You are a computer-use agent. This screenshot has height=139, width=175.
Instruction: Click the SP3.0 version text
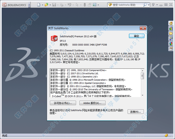(x=63, y=41)
